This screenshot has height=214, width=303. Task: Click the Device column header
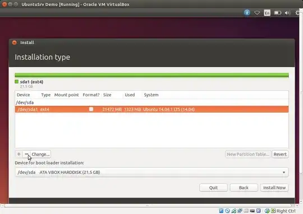[x=24, y=95]
